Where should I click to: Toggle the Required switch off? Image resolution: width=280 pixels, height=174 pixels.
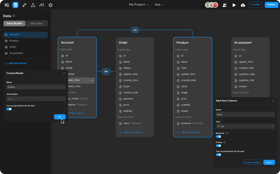coord(218,136)
